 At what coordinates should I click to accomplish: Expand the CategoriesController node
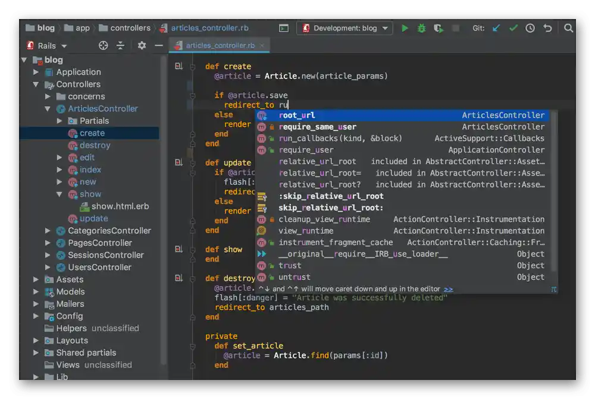48,231
